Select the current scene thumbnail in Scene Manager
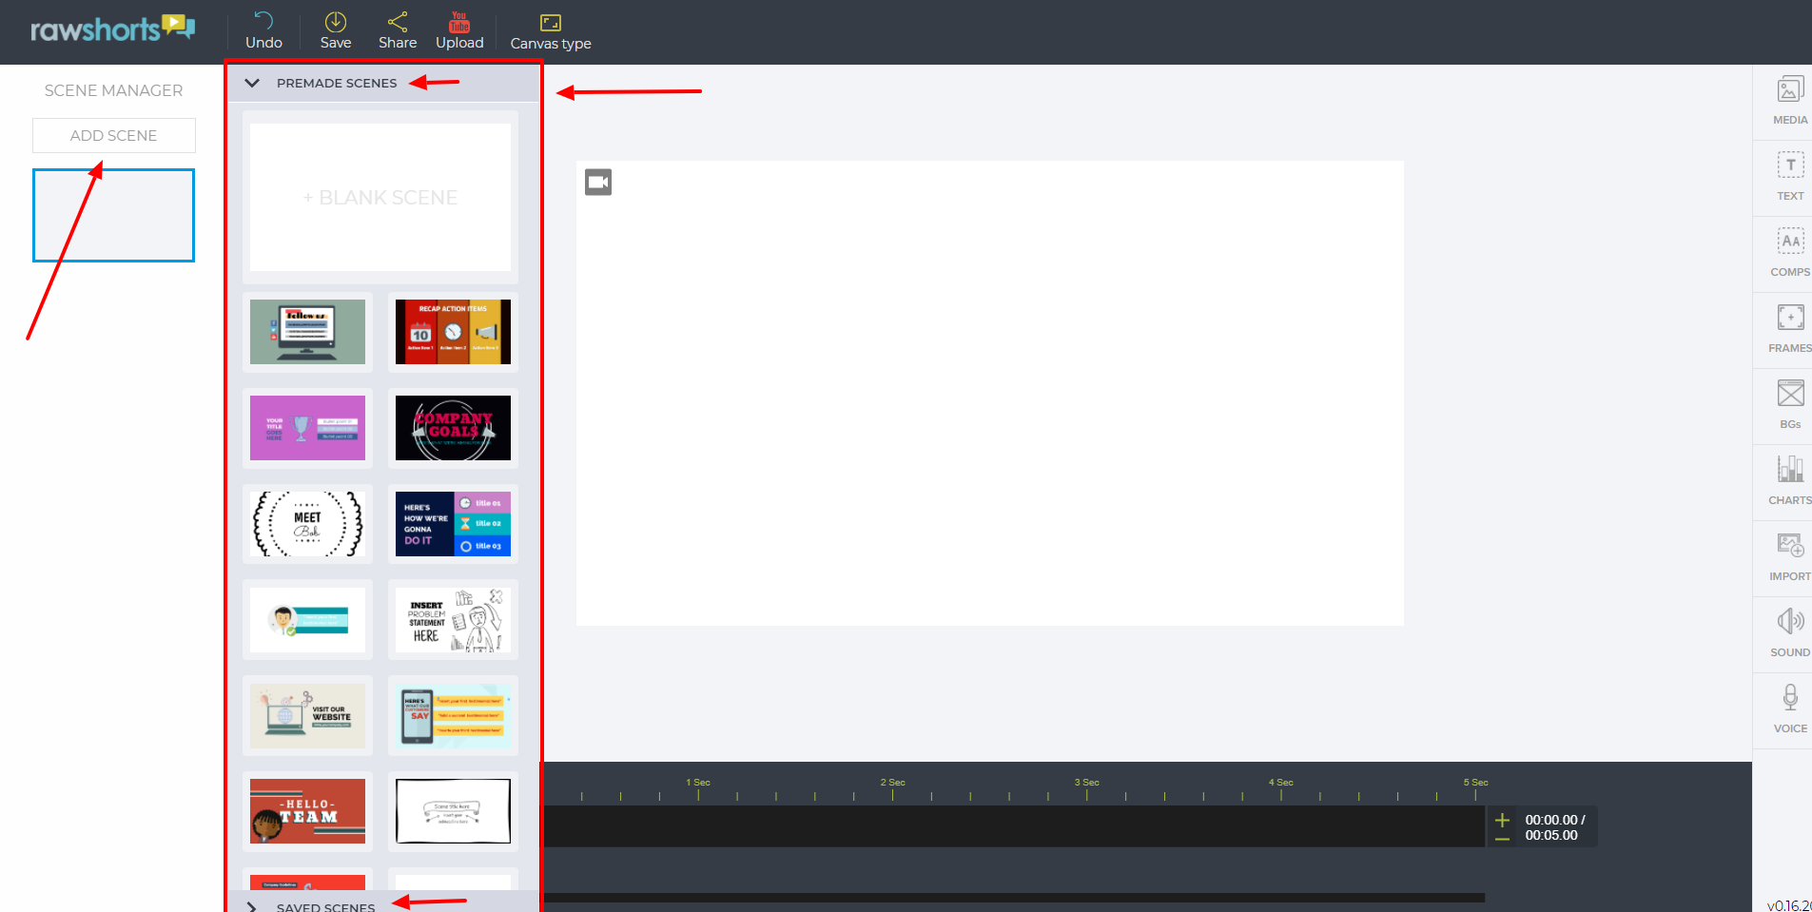Screen dimensions: 1812x912 (114, 215)
